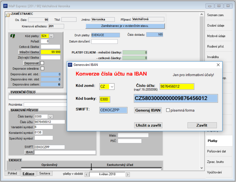Click the Měsíční částka value 99 999
This screenshot has height=182, width=236.
point(50,52)
